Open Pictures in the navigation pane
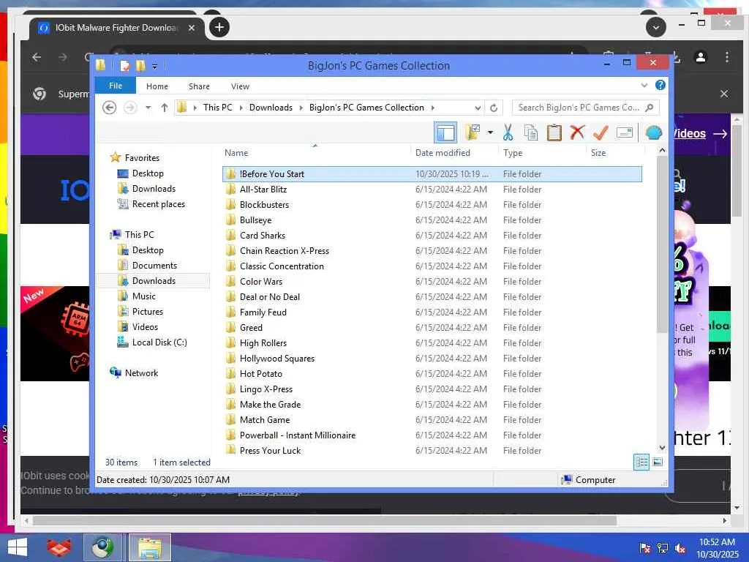The width and height of the screenshot is (749, 562). tap(148, 312)
